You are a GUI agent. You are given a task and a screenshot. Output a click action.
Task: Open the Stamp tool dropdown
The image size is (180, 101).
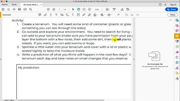pos(95,15)
